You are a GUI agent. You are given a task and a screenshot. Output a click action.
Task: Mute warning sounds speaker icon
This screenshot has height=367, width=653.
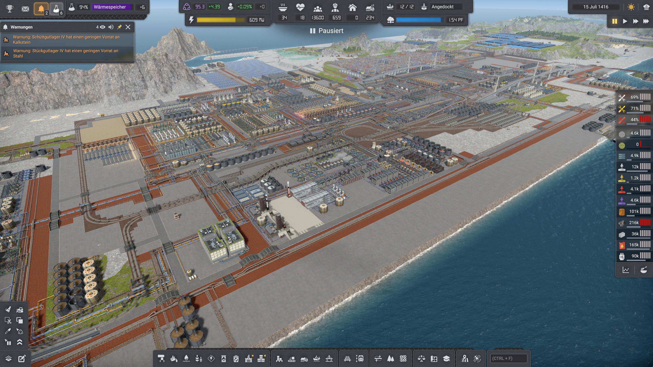click(x=111, y=27)
